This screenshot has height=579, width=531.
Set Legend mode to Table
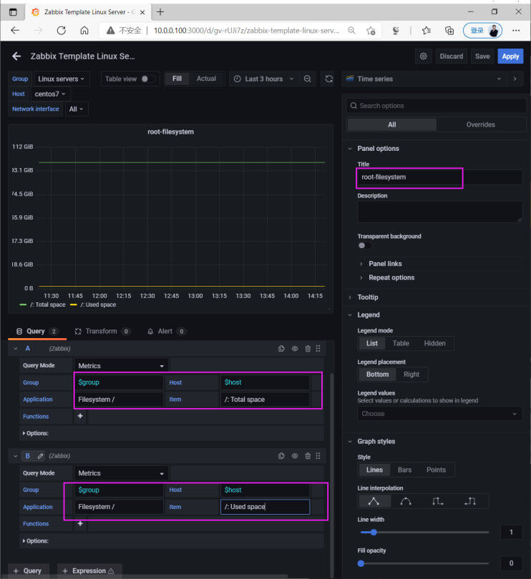[x=401, y=343]
